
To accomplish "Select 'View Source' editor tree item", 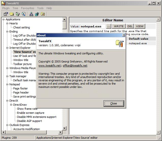I will click(x=24, y=52).
